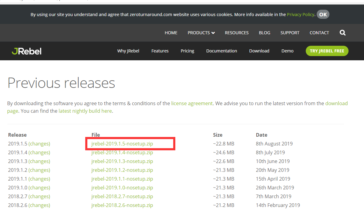
Task: View changes for release 2018.2.7
Action: click(x=39, y=196)
